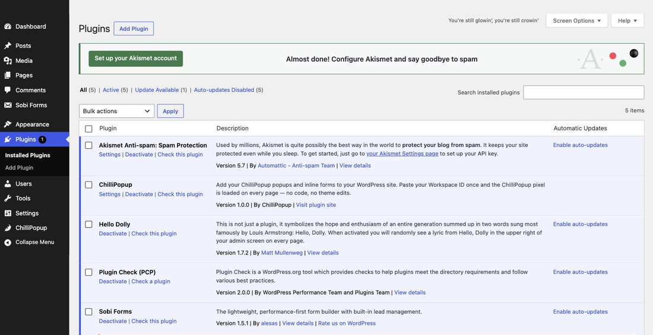Click the Posts pushpin icon

coord(8,46)
